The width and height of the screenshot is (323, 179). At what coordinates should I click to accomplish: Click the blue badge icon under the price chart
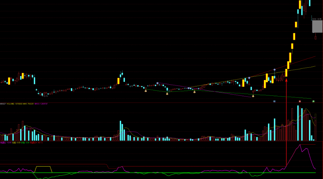274,101
